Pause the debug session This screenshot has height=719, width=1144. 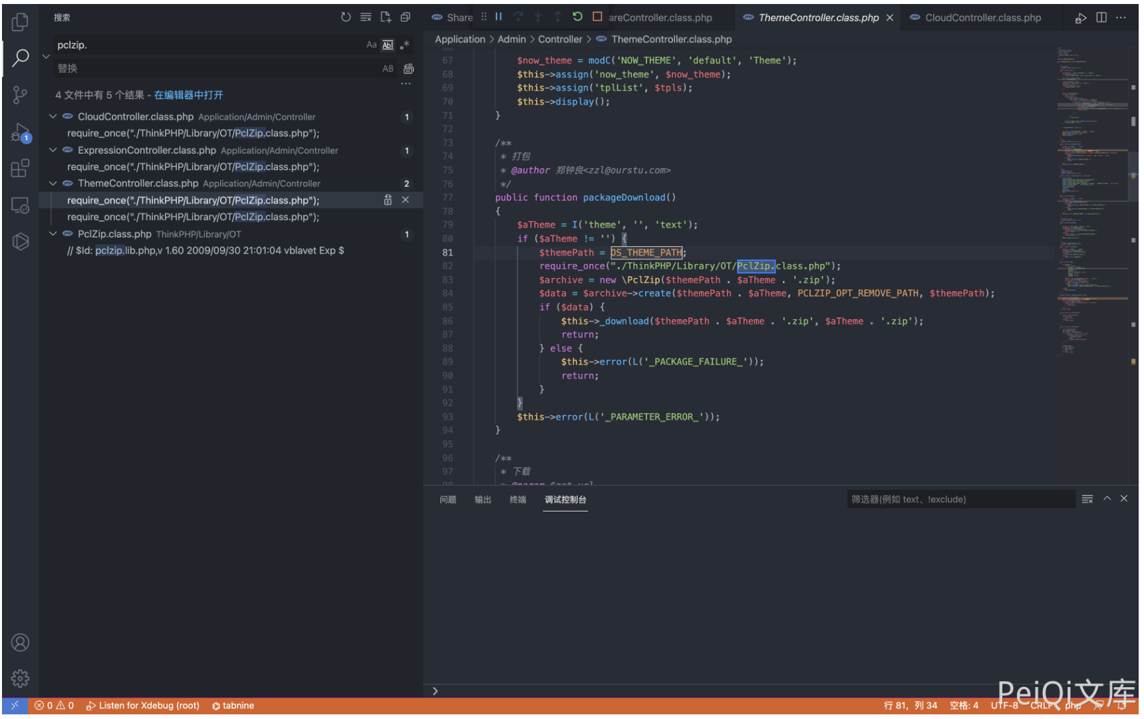click(x=498, y=17)
